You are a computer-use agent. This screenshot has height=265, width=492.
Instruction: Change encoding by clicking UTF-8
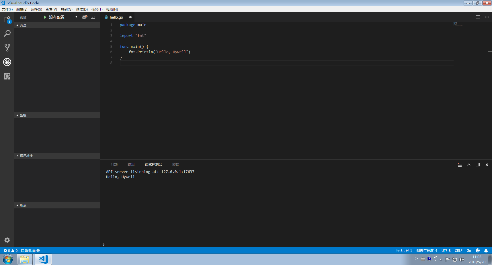446,250
